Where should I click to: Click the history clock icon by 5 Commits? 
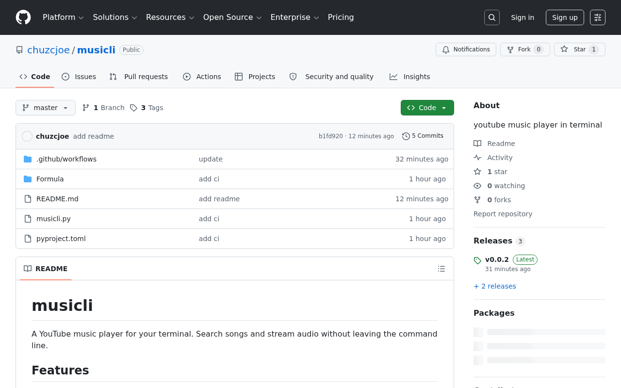tap(406, 136)
